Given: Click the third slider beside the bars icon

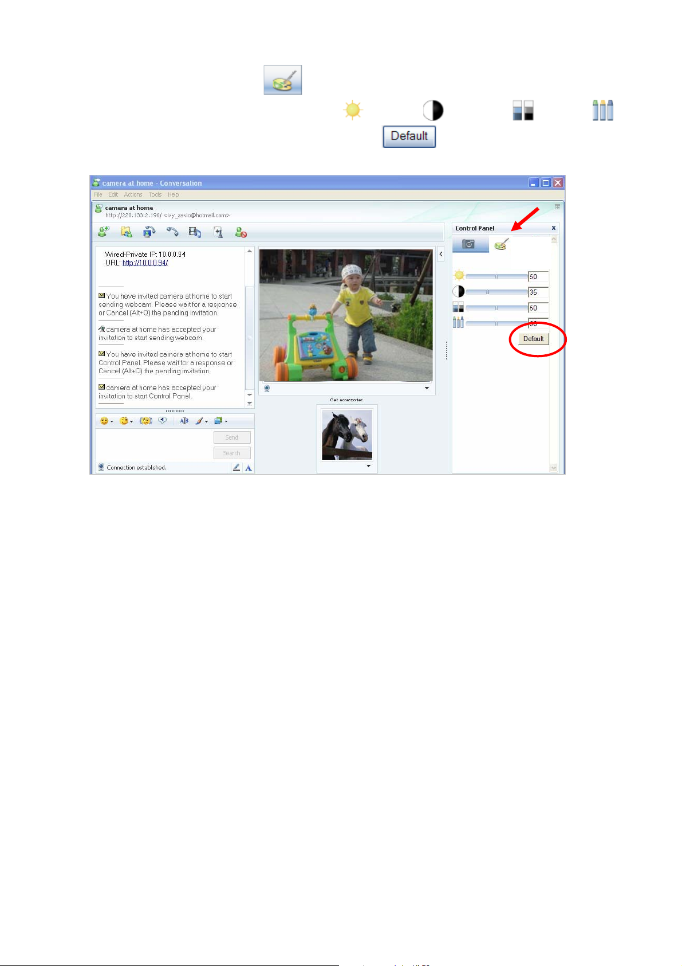Looking at the screenshot, I should pyautogui.click(x=496, y=308).
